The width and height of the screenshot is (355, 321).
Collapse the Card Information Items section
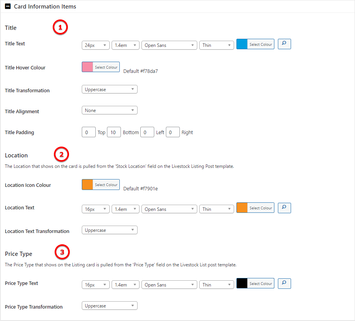point(8,7)
